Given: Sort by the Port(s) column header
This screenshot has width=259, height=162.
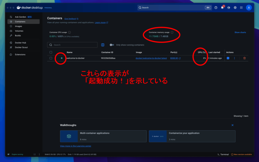Looking at the screenshot, I should tap(174, 52).
